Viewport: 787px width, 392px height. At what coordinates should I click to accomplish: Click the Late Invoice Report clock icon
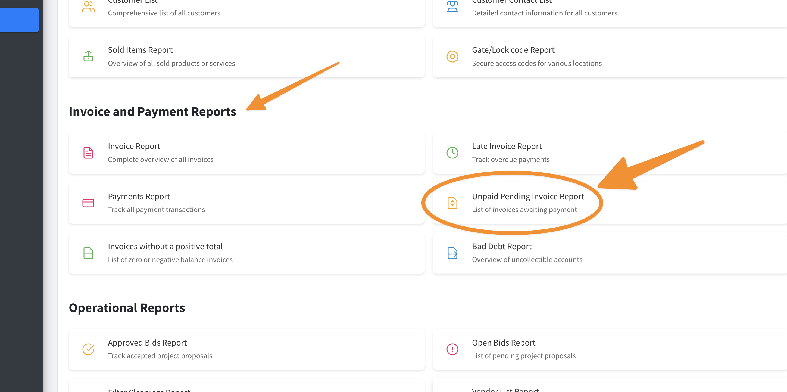452,153
